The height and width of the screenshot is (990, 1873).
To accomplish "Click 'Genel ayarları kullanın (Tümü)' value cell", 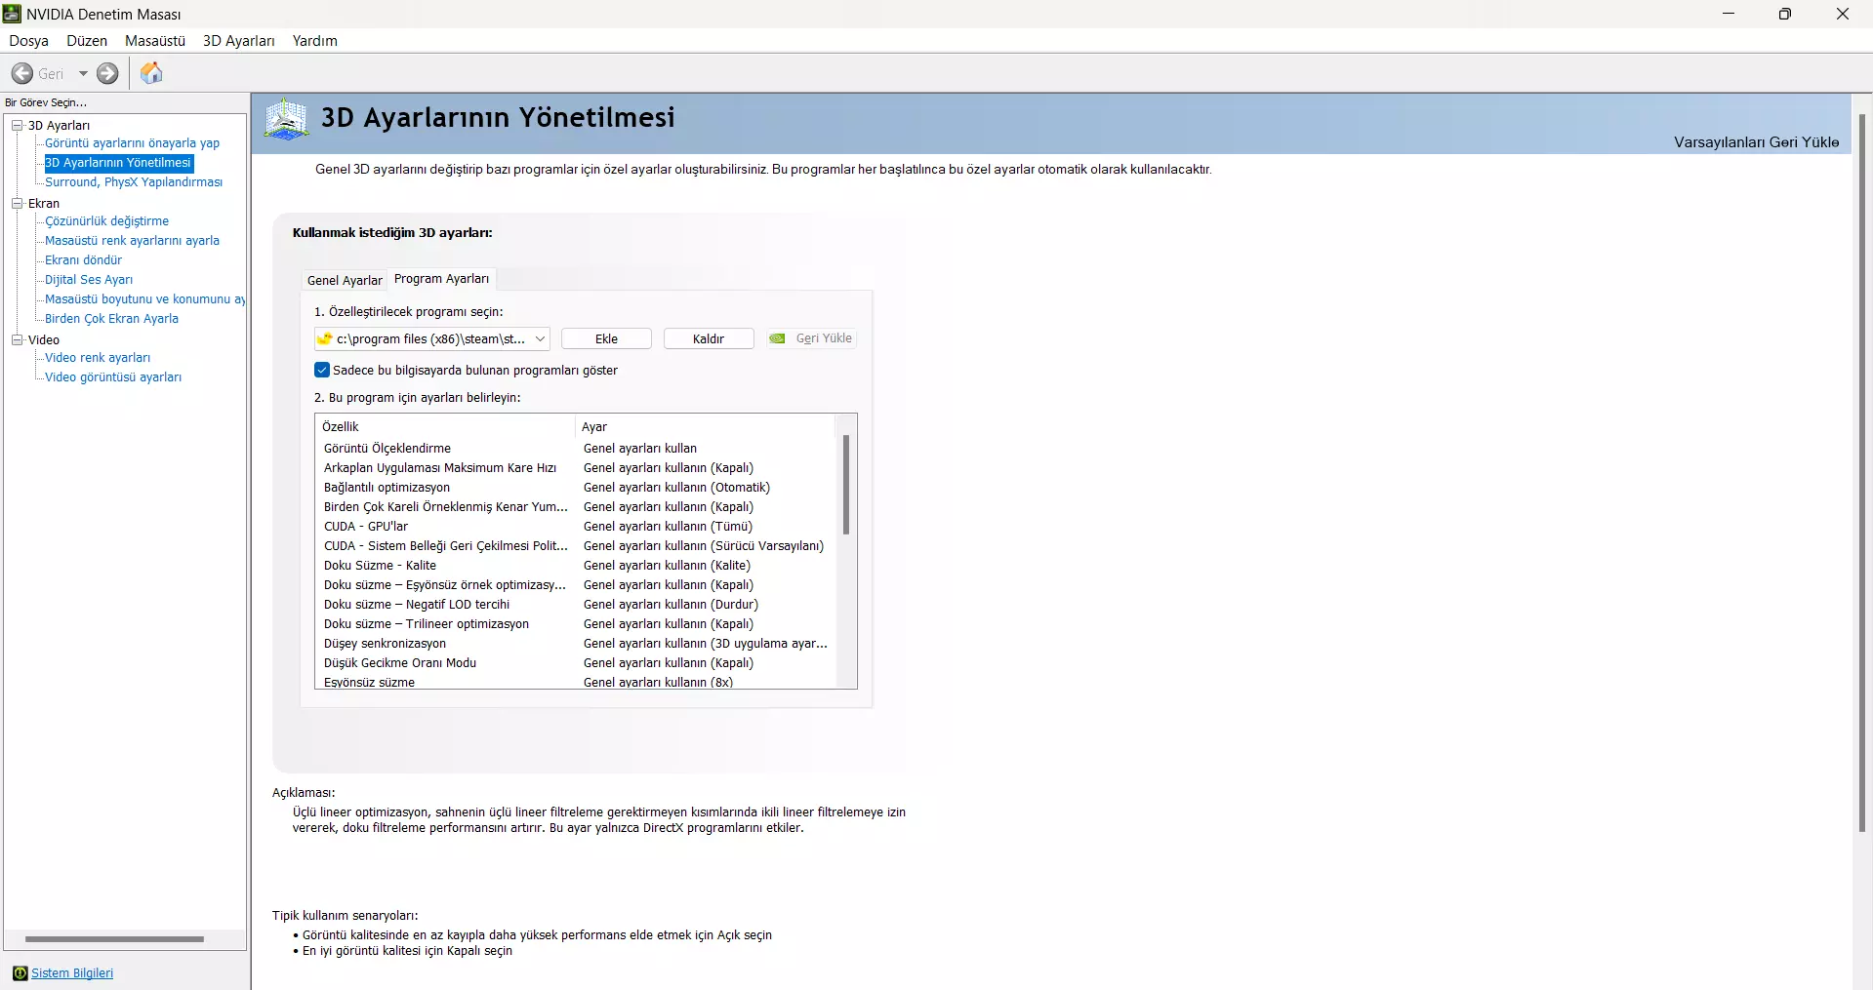I will click(x=668, y=527).
